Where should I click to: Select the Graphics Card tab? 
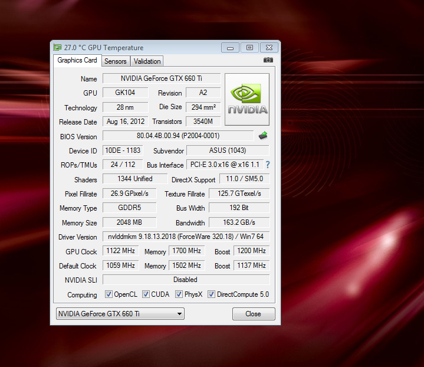(x=77, y=60)
